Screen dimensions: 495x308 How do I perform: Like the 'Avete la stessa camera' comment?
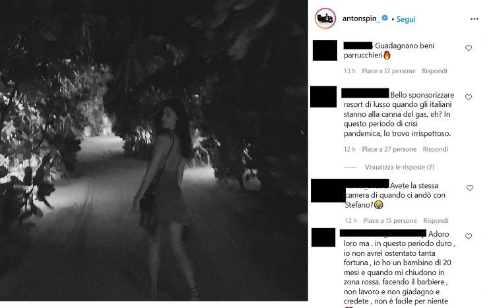coord(470,188)
